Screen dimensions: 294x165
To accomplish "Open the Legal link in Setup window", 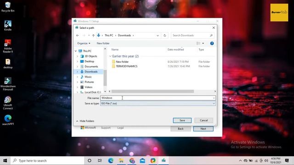I will (120, 128).
